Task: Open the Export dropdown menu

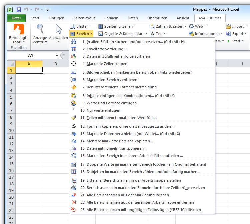Action: [236, 34]
